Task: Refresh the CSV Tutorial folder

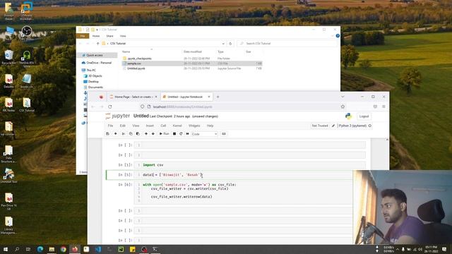Action: coord(230,44)
